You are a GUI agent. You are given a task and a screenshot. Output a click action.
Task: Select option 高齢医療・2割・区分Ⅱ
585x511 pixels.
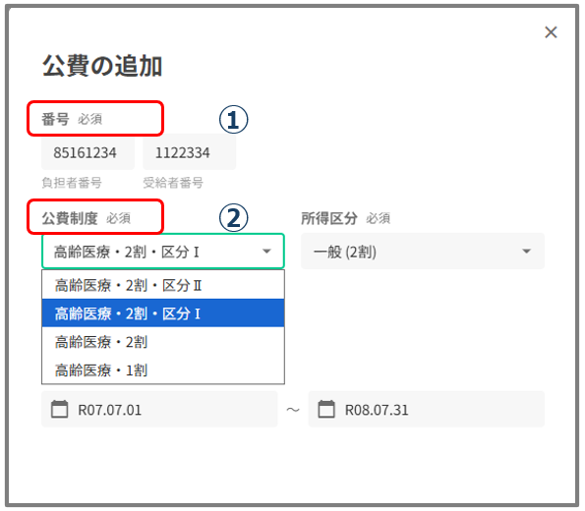coord(163,285)
